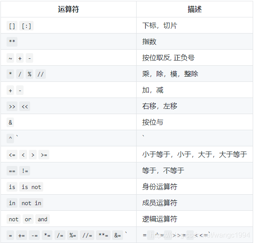The image size is (254, 243).
Task: Select the '>>' right shift chip
Action: pyautogui.click(x=12, y=106)
